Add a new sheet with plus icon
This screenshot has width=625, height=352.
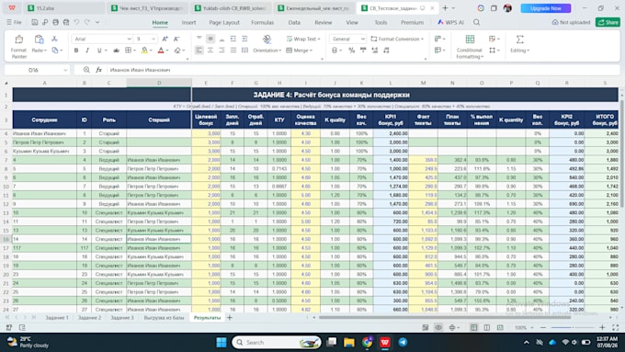coord(230,317)
